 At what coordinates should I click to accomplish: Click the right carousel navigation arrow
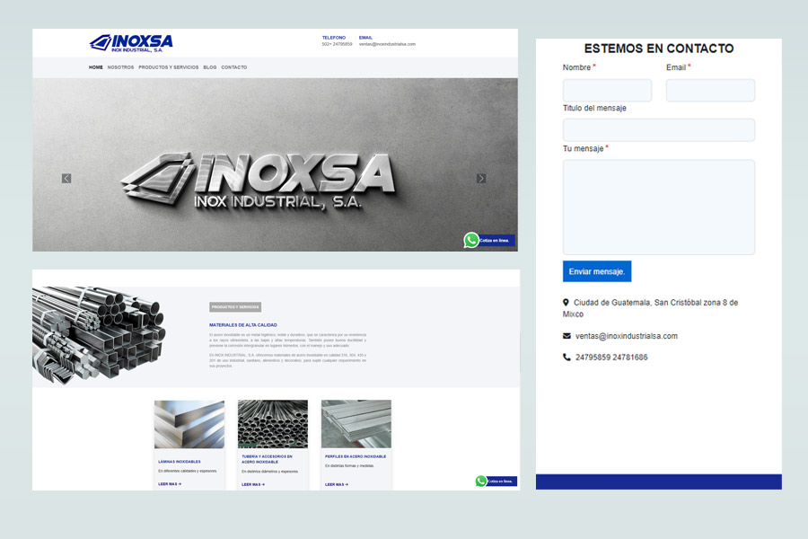[482, 178]
